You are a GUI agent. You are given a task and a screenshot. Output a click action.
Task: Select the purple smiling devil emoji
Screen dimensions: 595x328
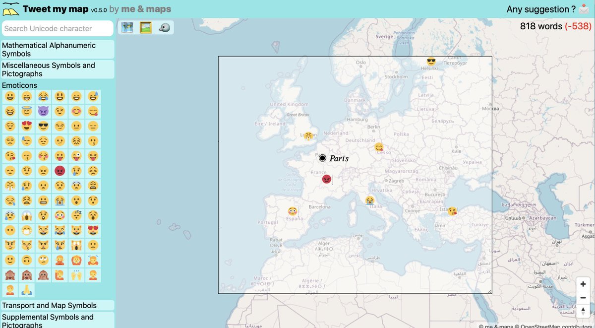(43, 112)
